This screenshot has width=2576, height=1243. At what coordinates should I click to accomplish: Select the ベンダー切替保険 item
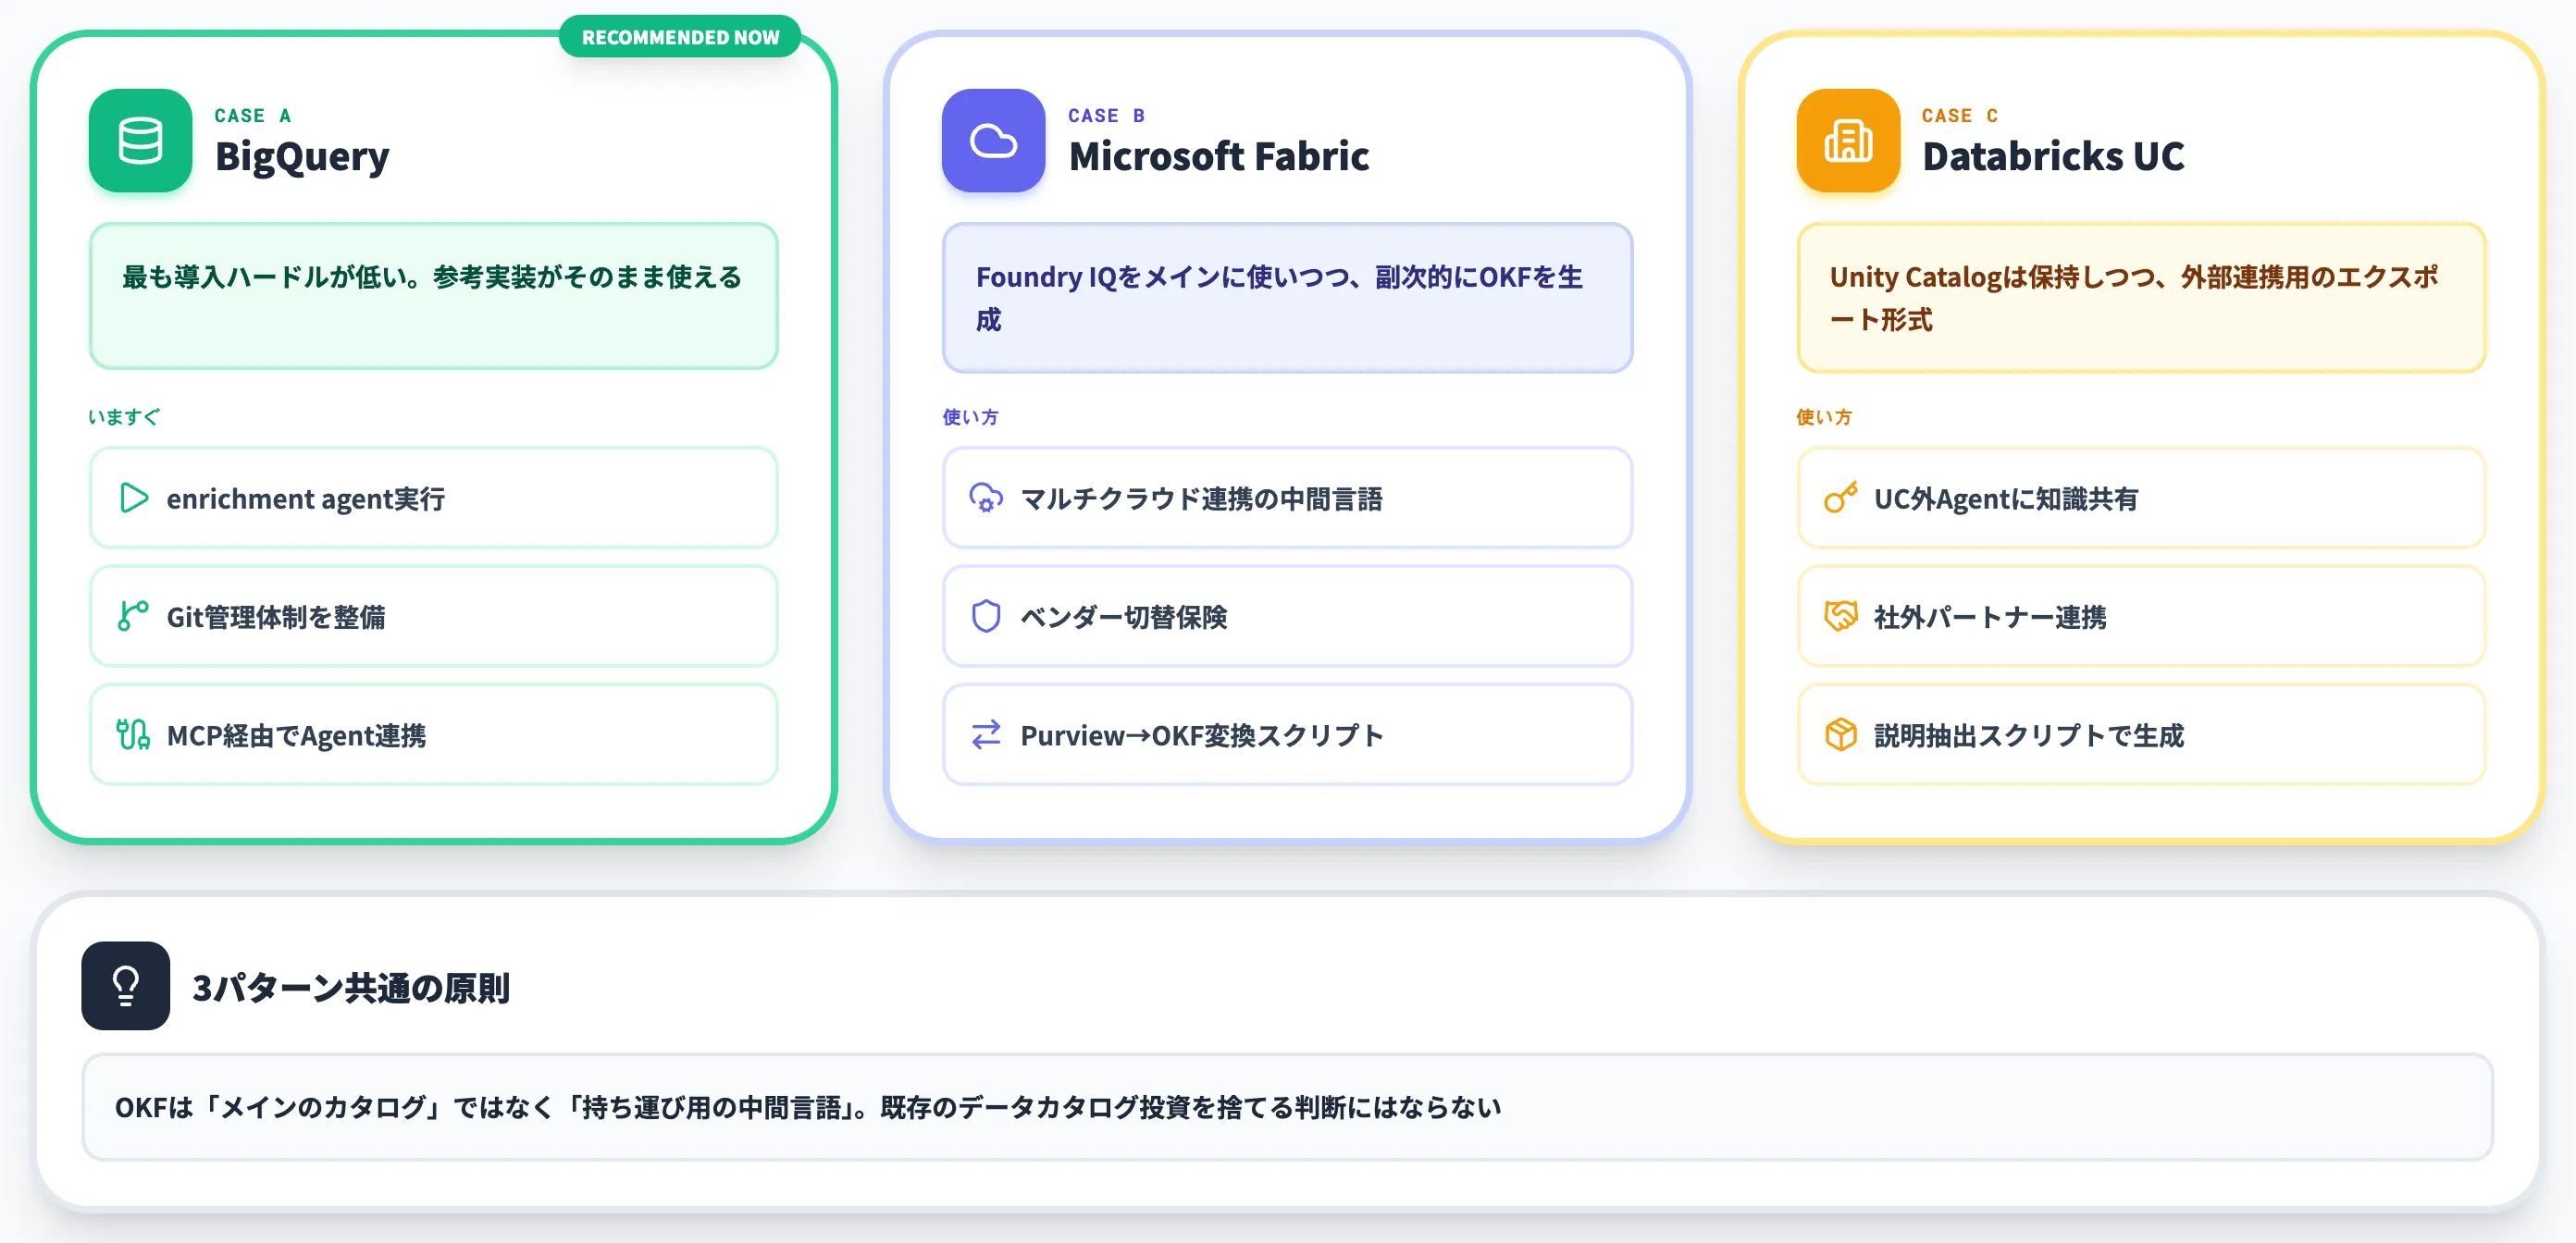coord(1287,616)
